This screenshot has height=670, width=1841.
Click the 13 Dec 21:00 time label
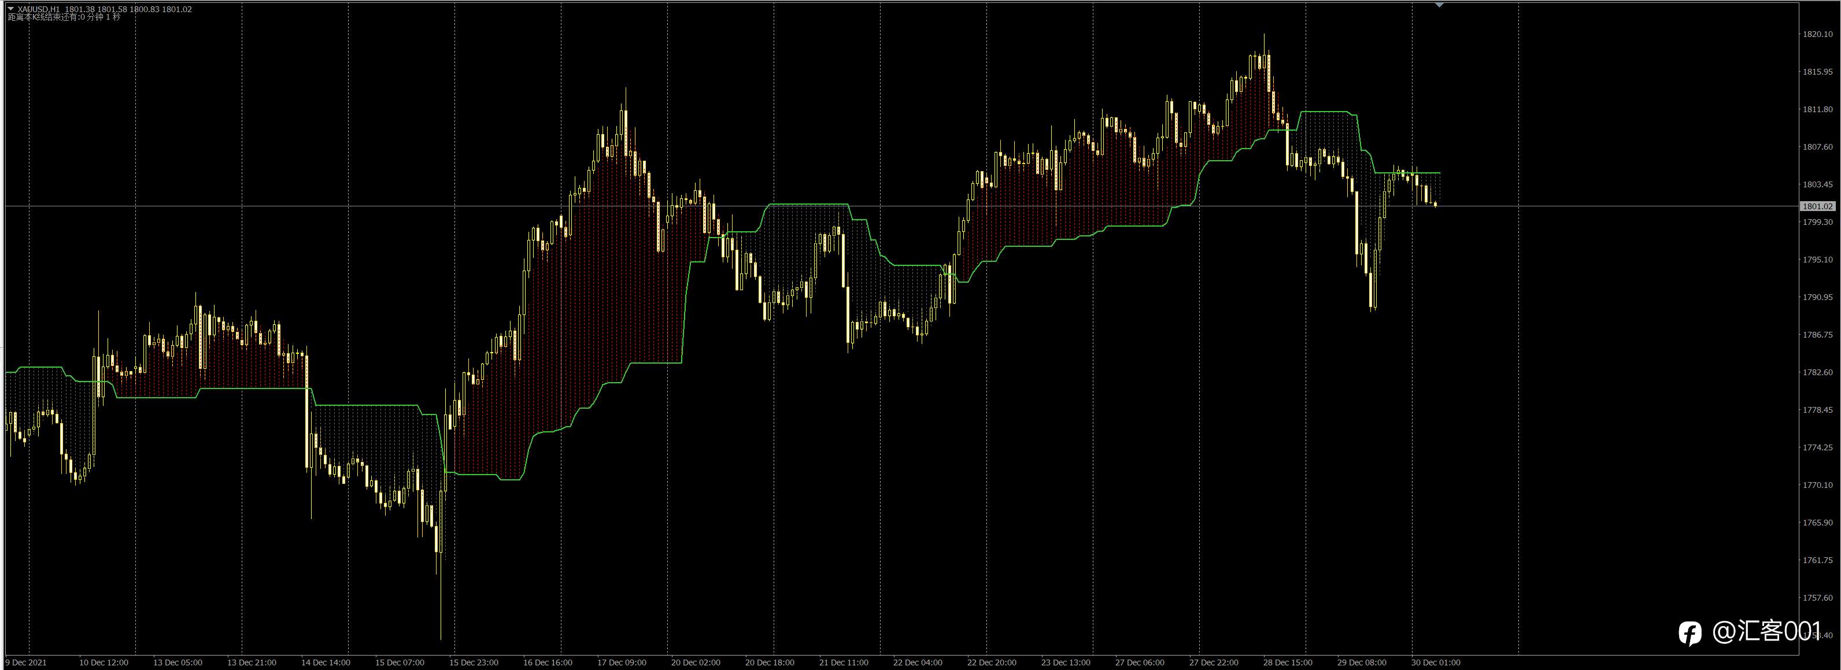click(x=252, y=663)
